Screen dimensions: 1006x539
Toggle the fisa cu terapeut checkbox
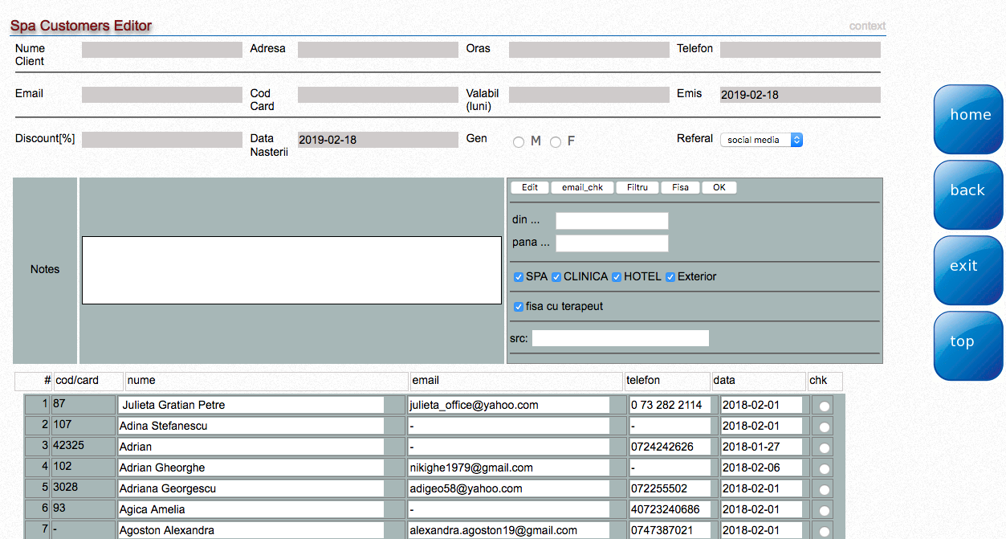pyautogui.click(x=519, y=307)
